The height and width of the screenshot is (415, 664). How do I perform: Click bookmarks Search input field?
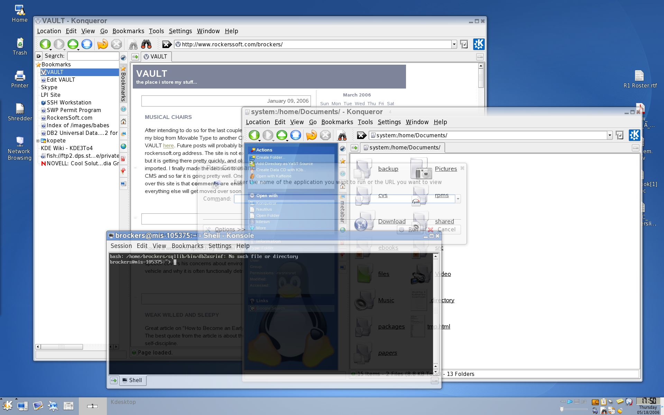click(x=93, y=56)
